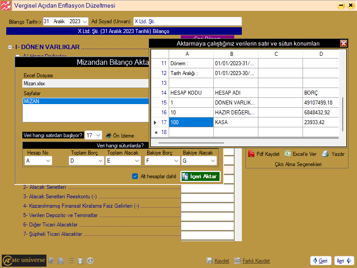
Task: Click the İçeri Aktar import button
Action: (200, 176)
